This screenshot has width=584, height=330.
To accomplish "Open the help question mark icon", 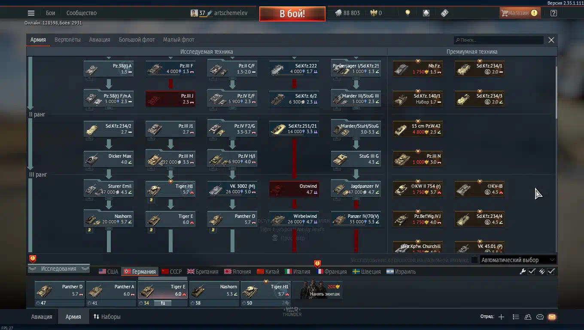I will coord(554,13).
